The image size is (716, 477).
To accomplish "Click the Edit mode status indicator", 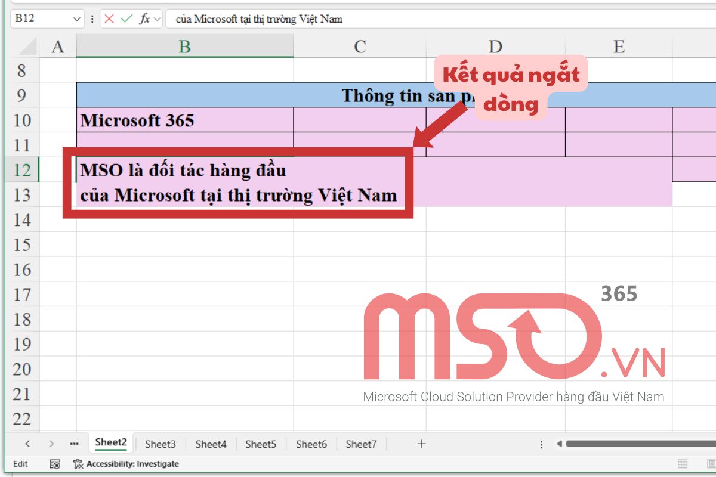I will click(20, 463).
